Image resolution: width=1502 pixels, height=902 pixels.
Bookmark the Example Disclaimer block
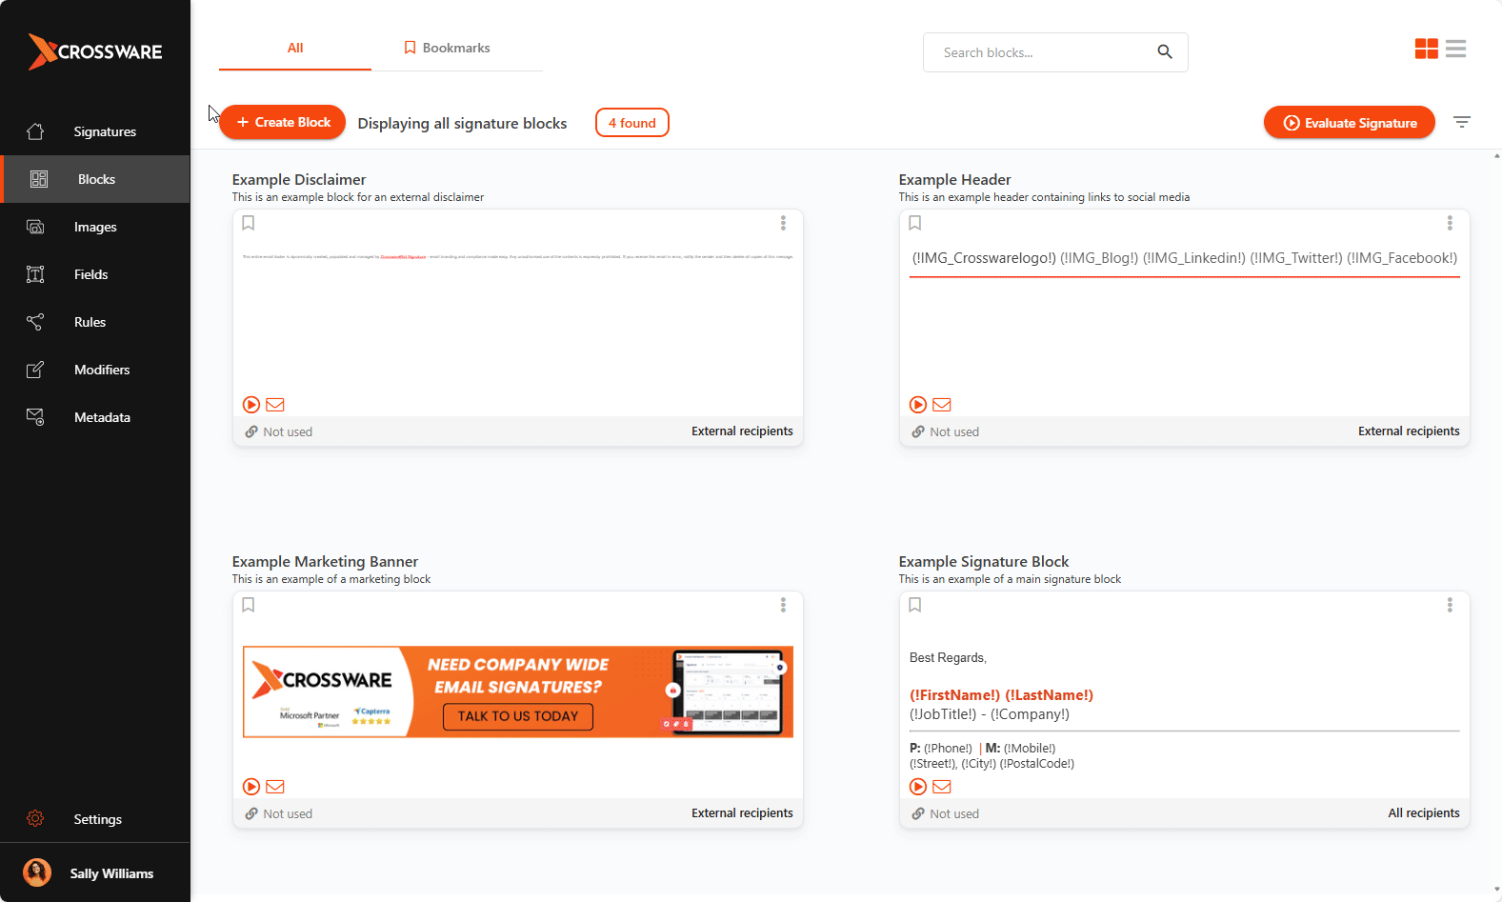(x=249, y=223)
